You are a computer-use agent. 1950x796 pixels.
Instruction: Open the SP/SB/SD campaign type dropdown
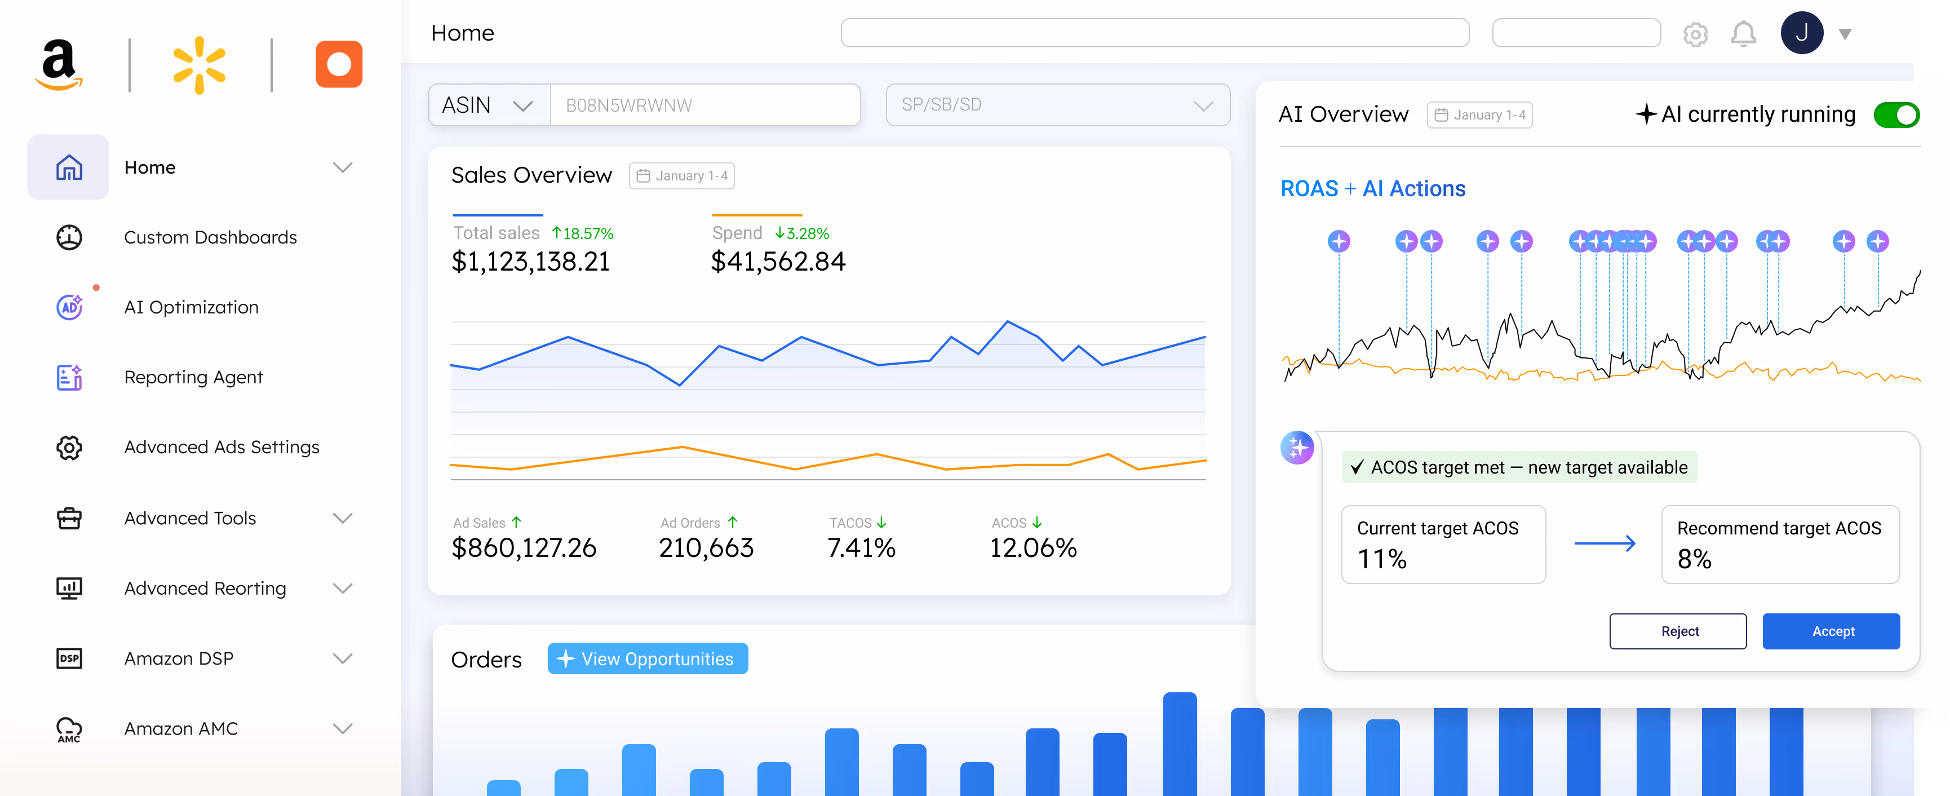pyautogui.click(x=1057, y=105)
